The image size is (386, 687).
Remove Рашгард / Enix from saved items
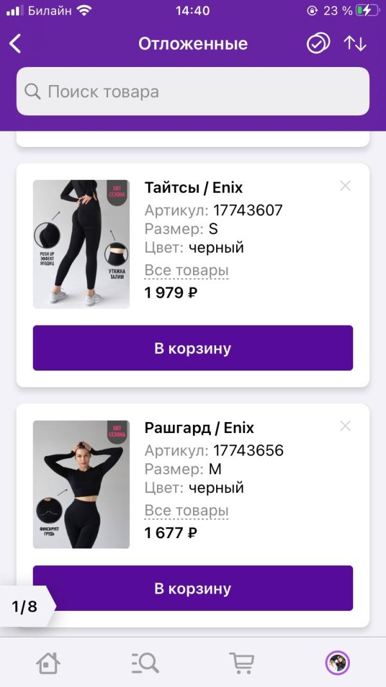(x=345, y=426)
